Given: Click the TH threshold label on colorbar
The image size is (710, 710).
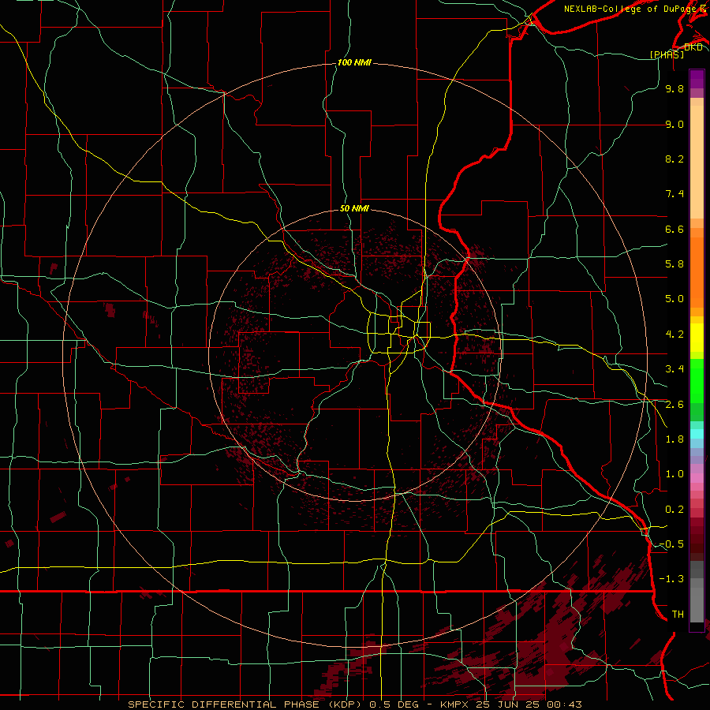Looking at the screenshot, I should tap(678, 615).
